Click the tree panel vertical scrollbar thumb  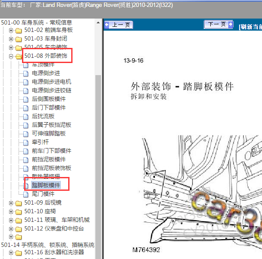[x=98, y=167]
